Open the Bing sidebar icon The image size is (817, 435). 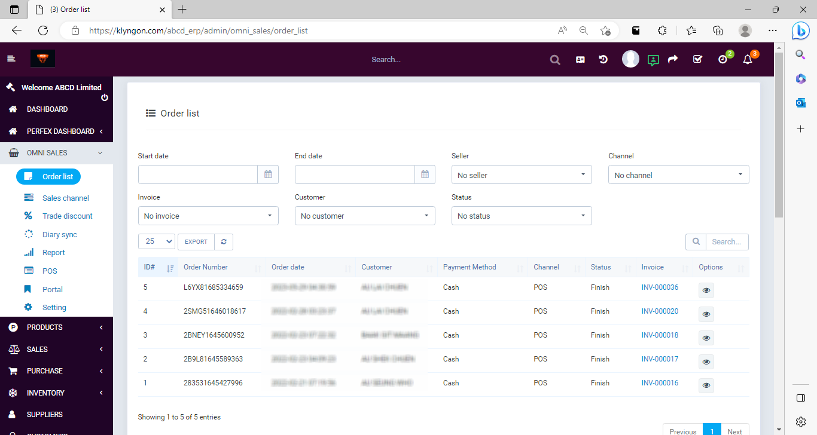[x=800, y=30]
